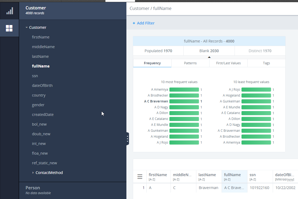Switch to the First/Last Values tab
This screenshot has width=298, height=199.
pos(228,63)
